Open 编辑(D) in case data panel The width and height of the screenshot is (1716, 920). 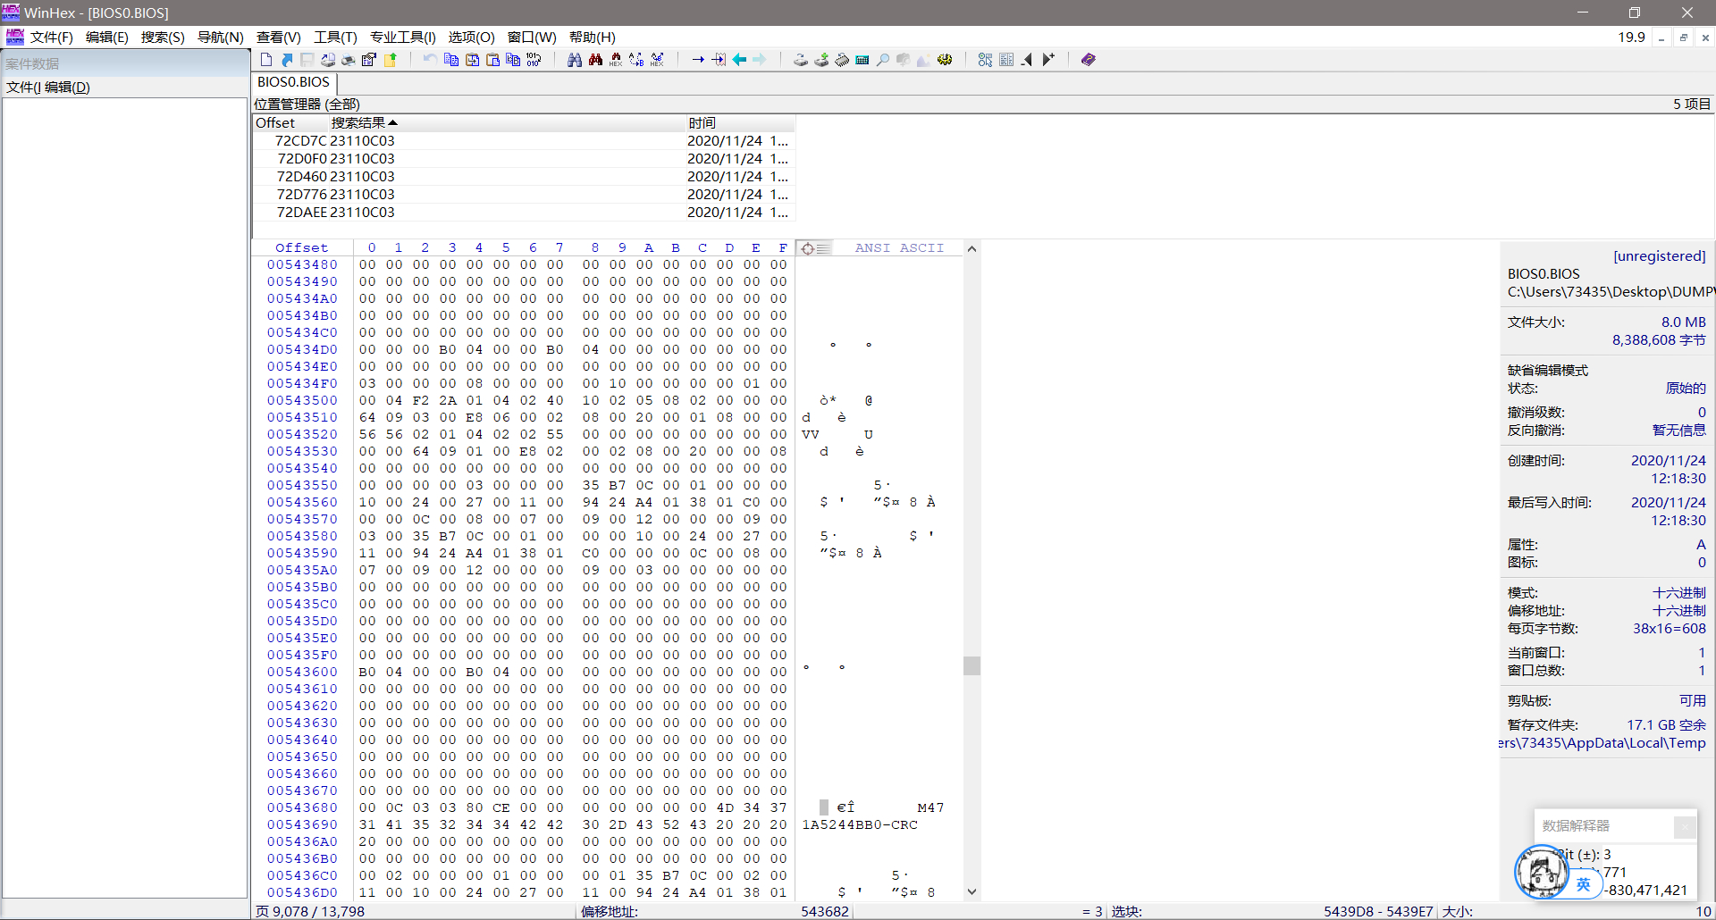67,88
